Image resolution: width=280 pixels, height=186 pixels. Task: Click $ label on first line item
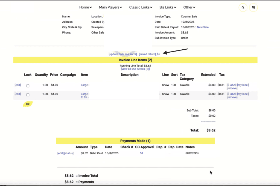click(x=231, y=85)
